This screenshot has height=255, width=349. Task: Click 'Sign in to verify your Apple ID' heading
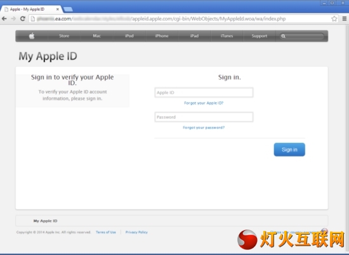tap(72, 80)
